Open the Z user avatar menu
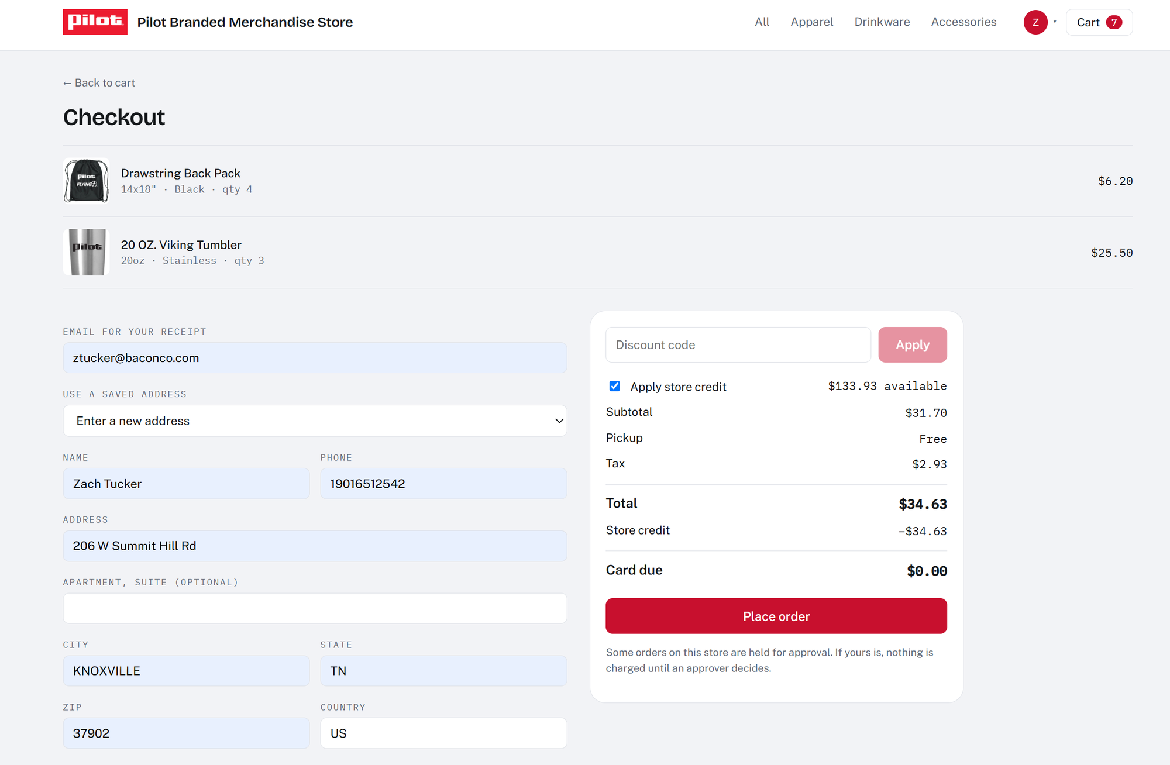Screen dimensions: 1170x765 [x=1035, y=22]
